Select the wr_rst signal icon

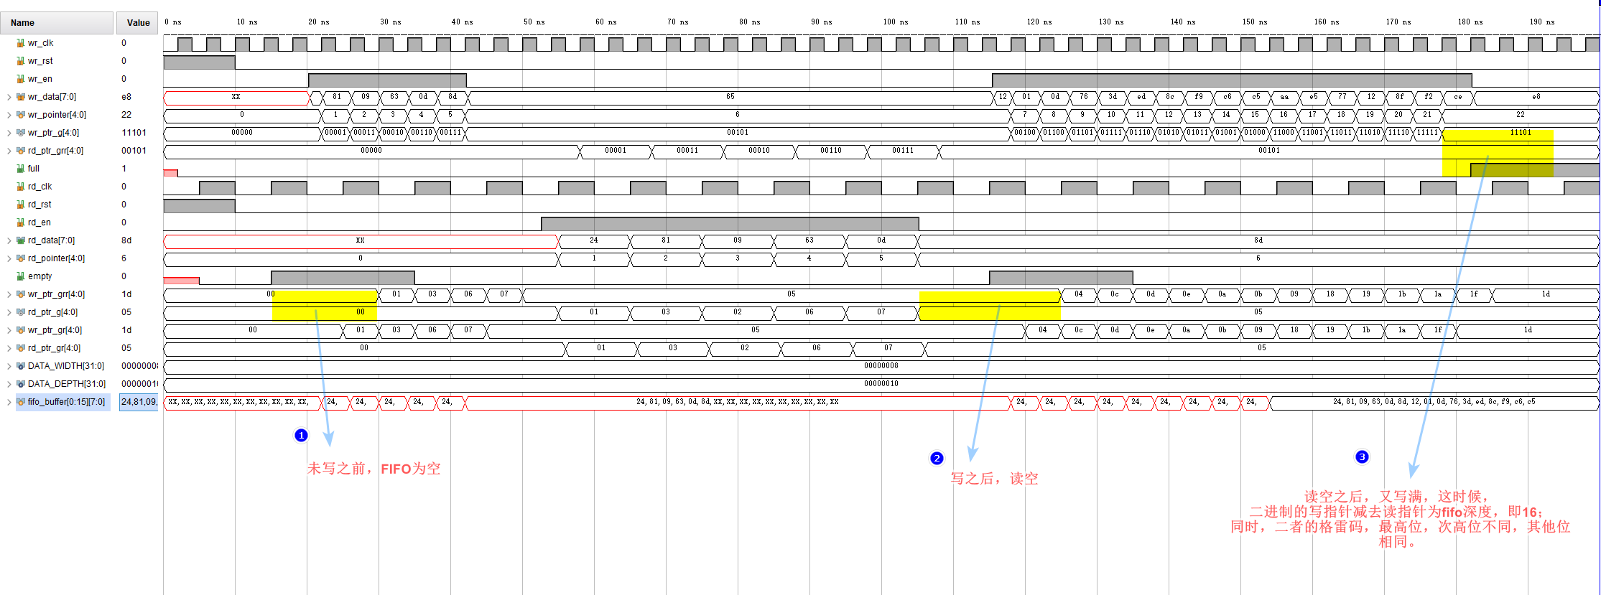pos(21,61)
